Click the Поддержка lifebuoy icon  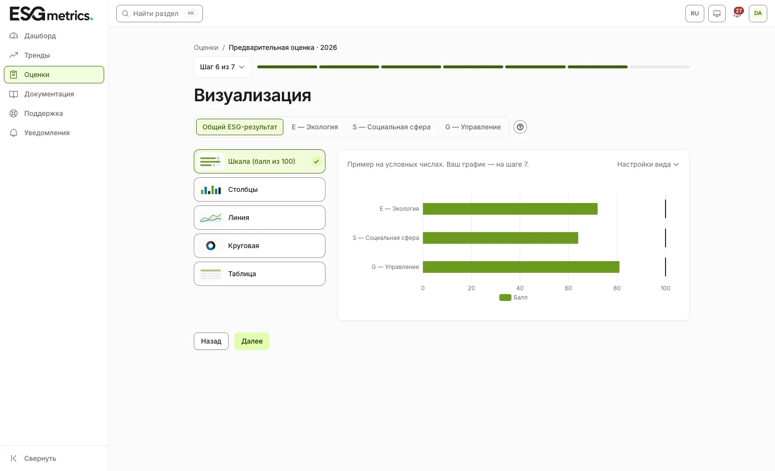pyautogui.click(x=14, y=113)
